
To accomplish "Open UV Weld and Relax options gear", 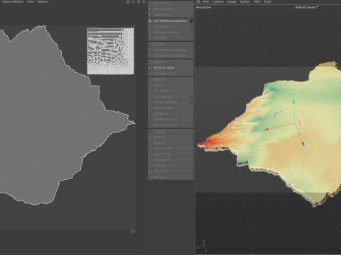I will [191, 33].
